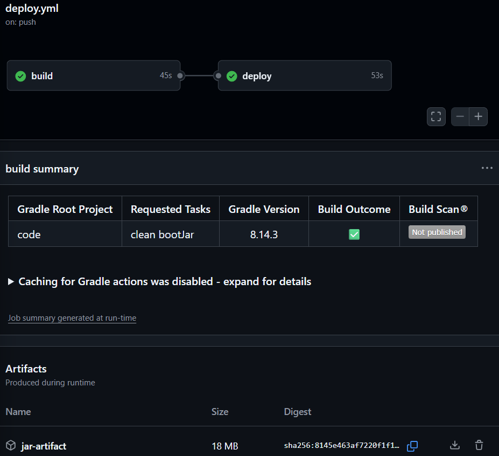Click the Name column header in Artifacts
Screen dimensions: 499x456
tap(18, 412)
